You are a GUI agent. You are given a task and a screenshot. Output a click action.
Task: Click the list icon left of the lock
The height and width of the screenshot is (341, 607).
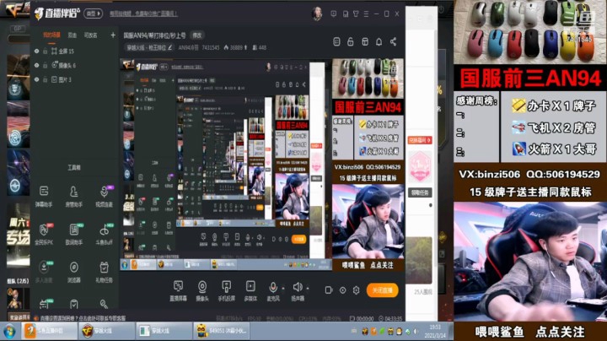(x=336, y=42)
